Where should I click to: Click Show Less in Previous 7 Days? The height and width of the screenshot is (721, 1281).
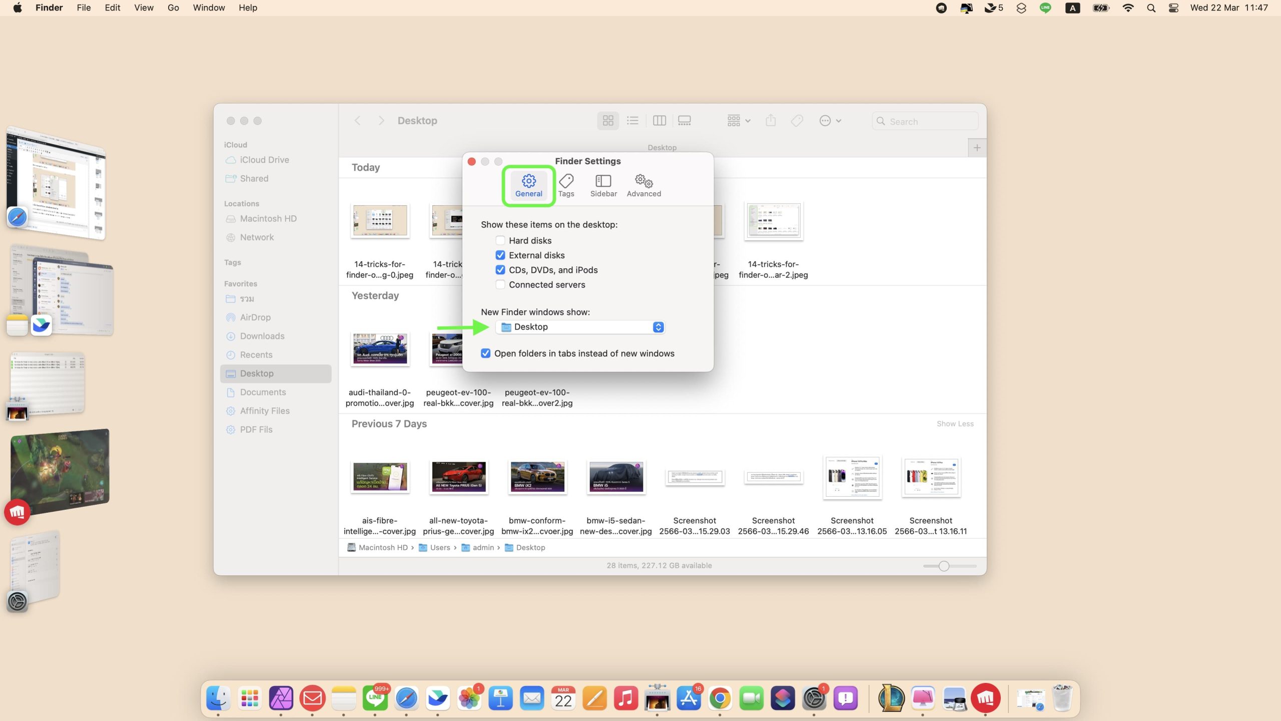[955, 424]
